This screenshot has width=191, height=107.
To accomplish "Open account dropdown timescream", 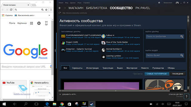I will 168,3.
